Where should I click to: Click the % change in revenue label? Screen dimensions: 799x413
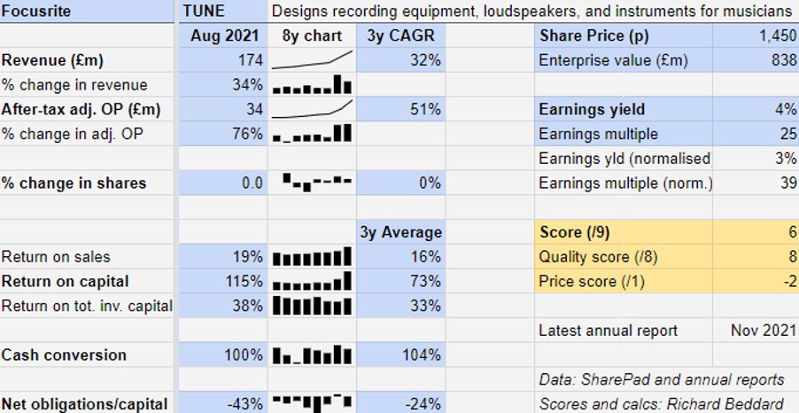tap(74, 85)
